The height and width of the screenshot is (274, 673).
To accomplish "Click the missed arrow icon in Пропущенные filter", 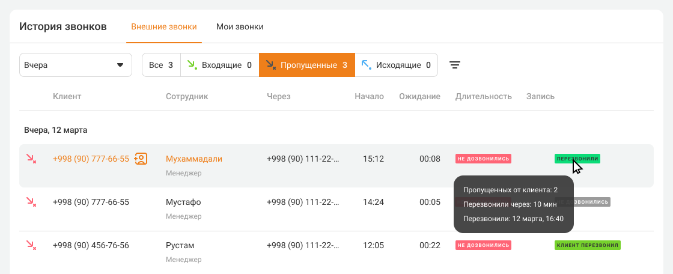I will pyautogui.click(x=271, y=65).
